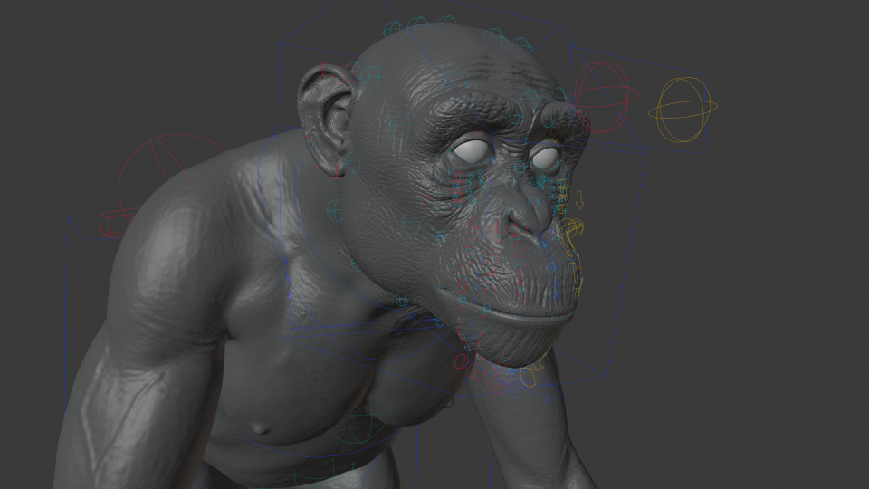The image size is (869, 489).
Task: Click the yellow down-arrow control beside nose
Action: pyautogui.click(x=579, y=200)
